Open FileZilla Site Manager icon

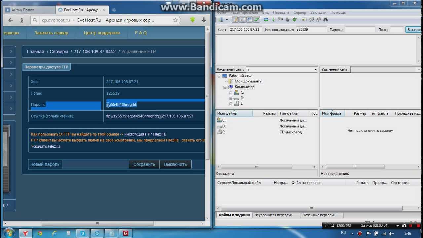tap(221, 20)
